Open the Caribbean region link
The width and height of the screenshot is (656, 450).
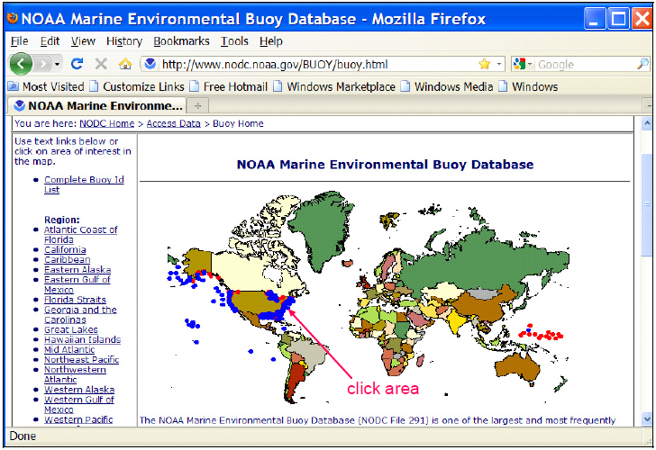point(67,259)
